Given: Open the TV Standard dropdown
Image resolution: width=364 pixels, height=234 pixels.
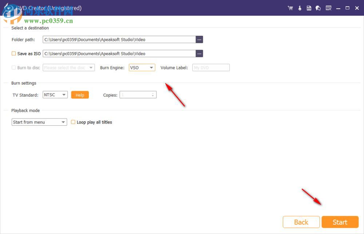Looking at the screenshot, I should tap(63, 94).
